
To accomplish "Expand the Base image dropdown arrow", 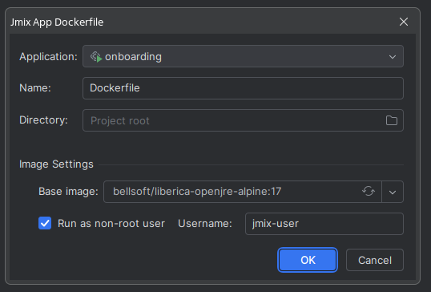I will click(x=393, y=192).
